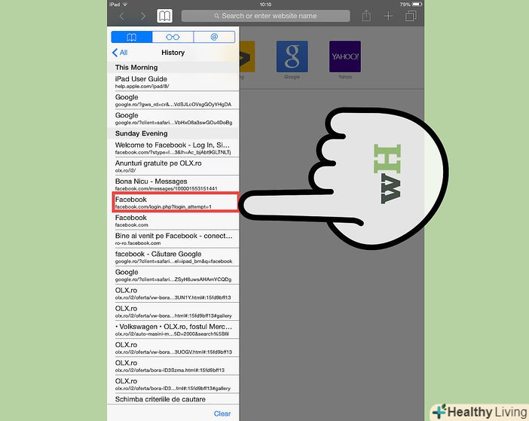Open the tabs overview icon
The height and width of the screenshot is (421, 529).
[x=411, y=16]
